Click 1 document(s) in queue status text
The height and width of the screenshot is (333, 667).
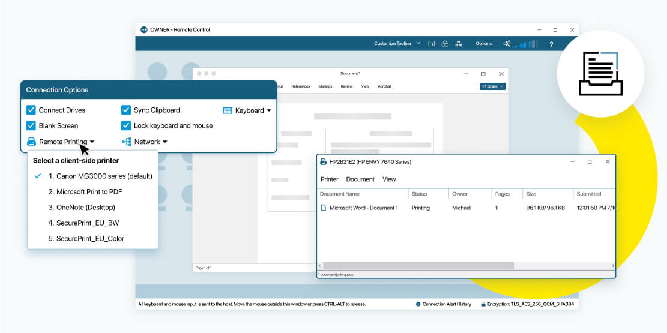click(336, 275)
